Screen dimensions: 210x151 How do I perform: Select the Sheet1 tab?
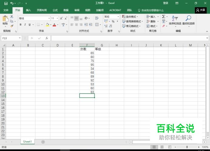tap(27, 142)
